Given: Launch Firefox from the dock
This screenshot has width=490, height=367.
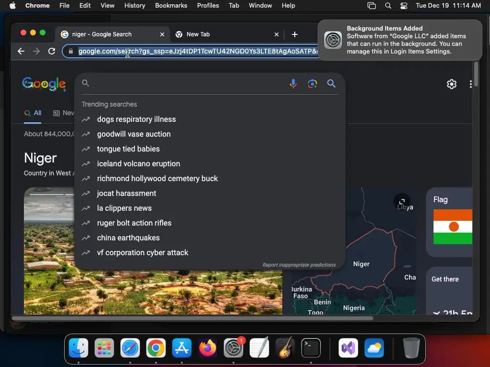Looking at the screenshot, I should point(208,348).
